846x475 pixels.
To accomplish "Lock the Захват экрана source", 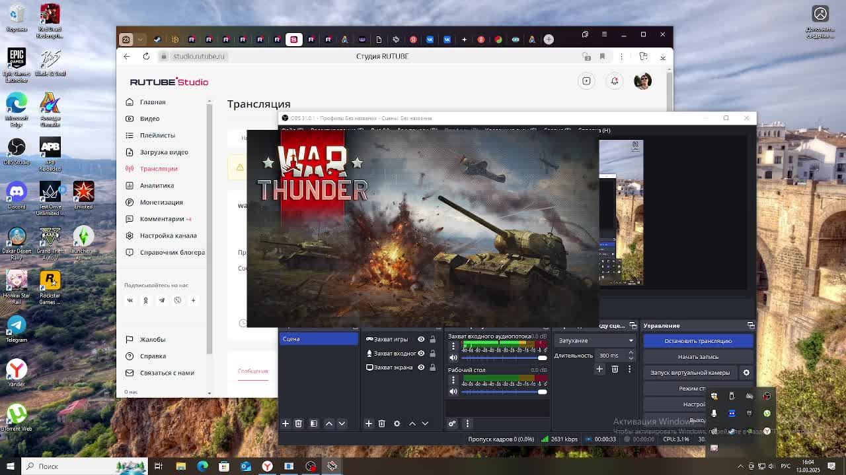I will tap(433, 367).
